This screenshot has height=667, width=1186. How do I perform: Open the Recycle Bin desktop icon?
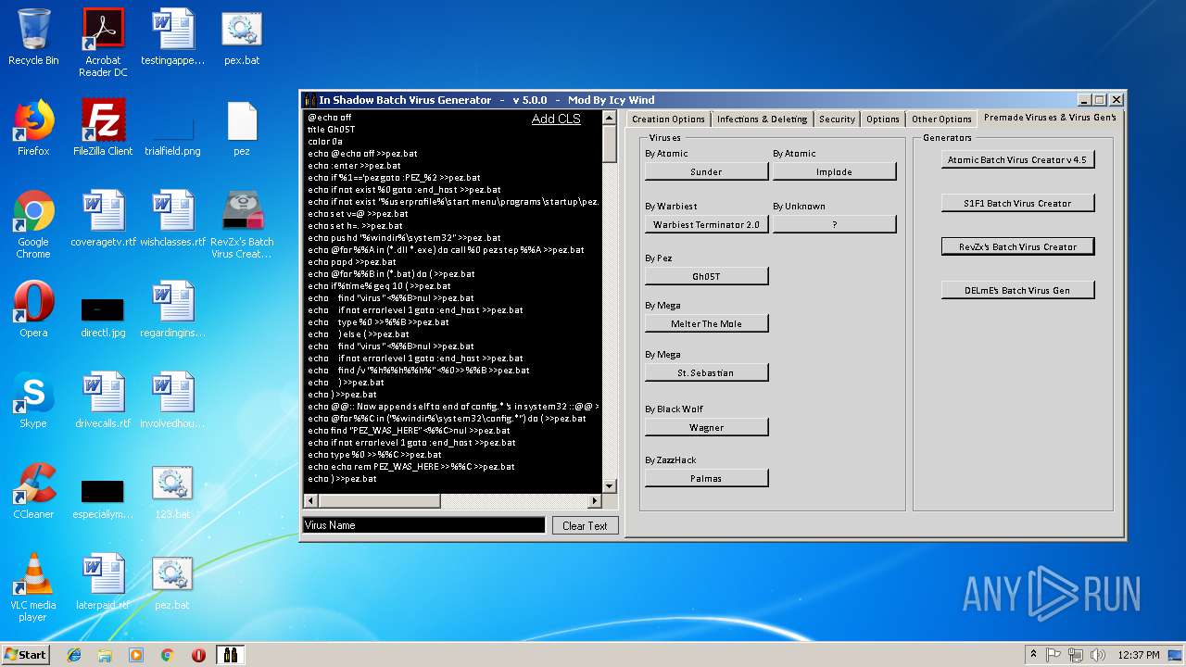coord(33,37)
